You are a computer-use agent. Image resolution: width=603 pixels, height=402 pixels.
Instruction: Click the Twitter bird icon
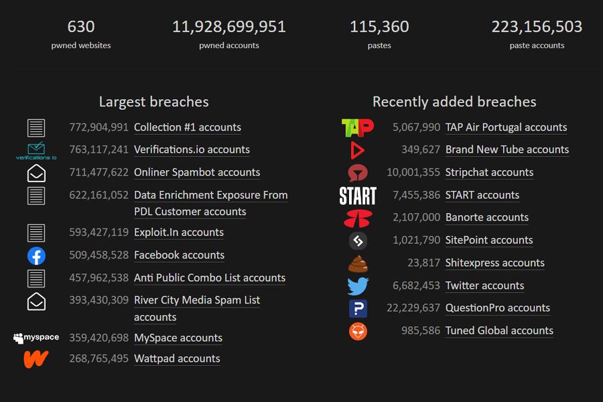[x=358, y=286]
